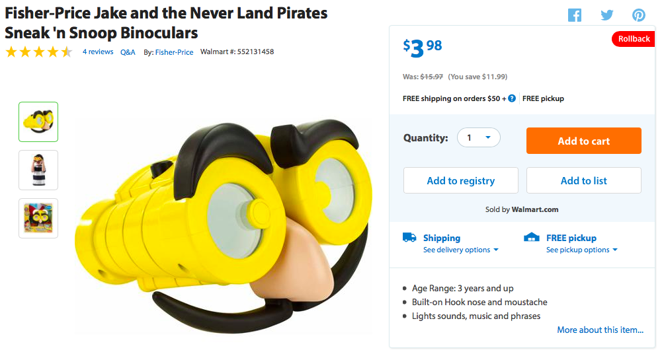Select the packaging box thumbnail

coord(38,218)
